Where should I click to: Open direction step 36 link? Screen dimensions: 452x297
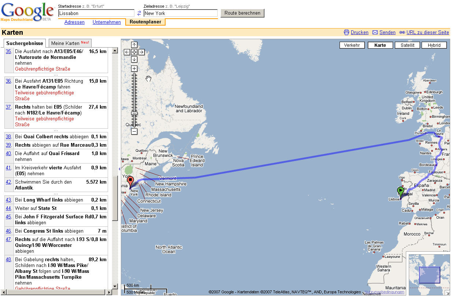pyautogui.click(x=8, y=81)
